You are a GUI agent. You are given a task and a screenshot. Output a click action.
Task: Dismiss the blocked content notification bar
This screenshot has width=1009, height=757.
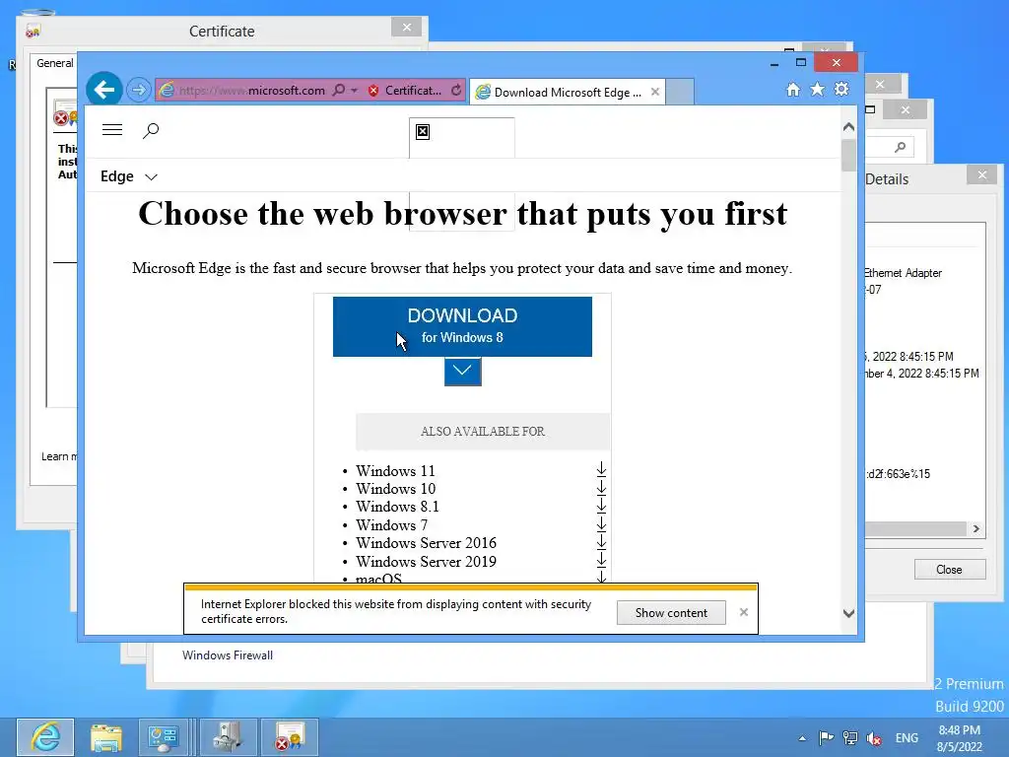[x=744, y=612]
